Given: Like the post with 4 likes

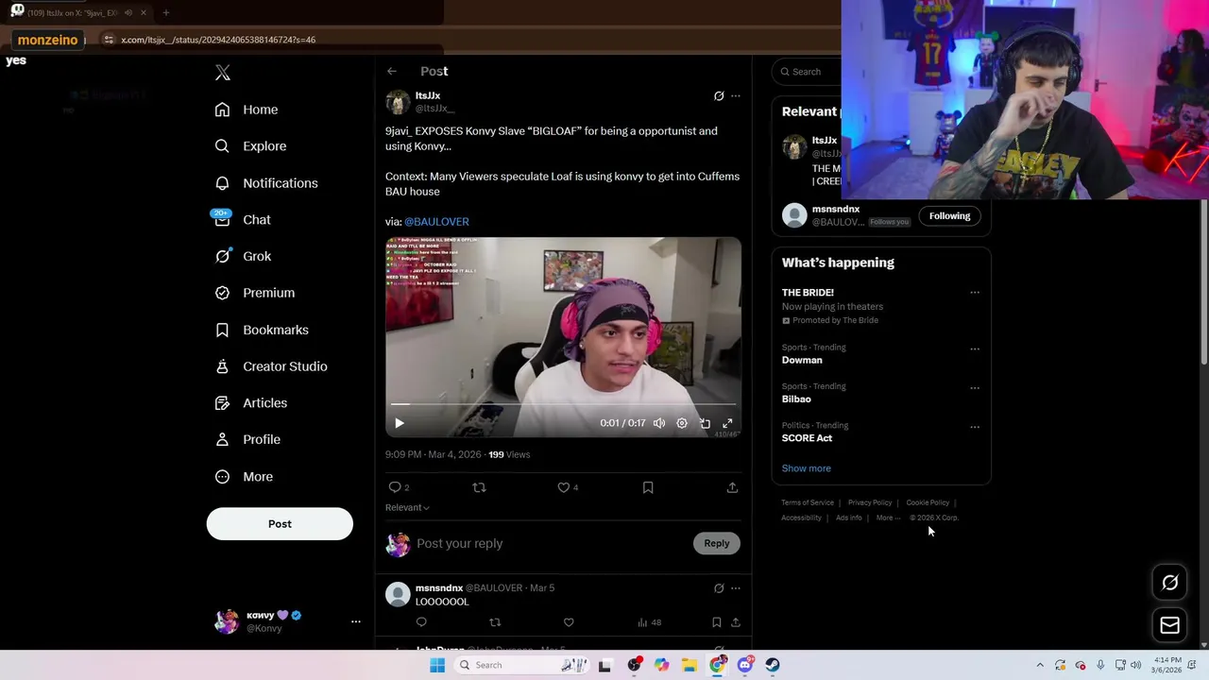Looking at the screenshot, I should point(568,487).
